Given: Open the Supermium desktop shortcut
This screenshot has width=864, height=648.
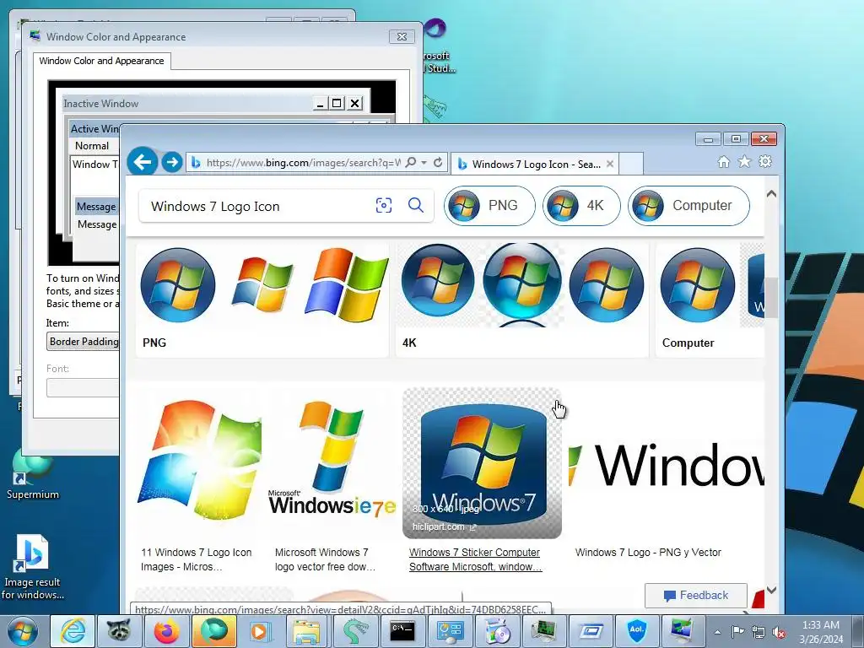Looking at the screenshot, I should [33, 474].
